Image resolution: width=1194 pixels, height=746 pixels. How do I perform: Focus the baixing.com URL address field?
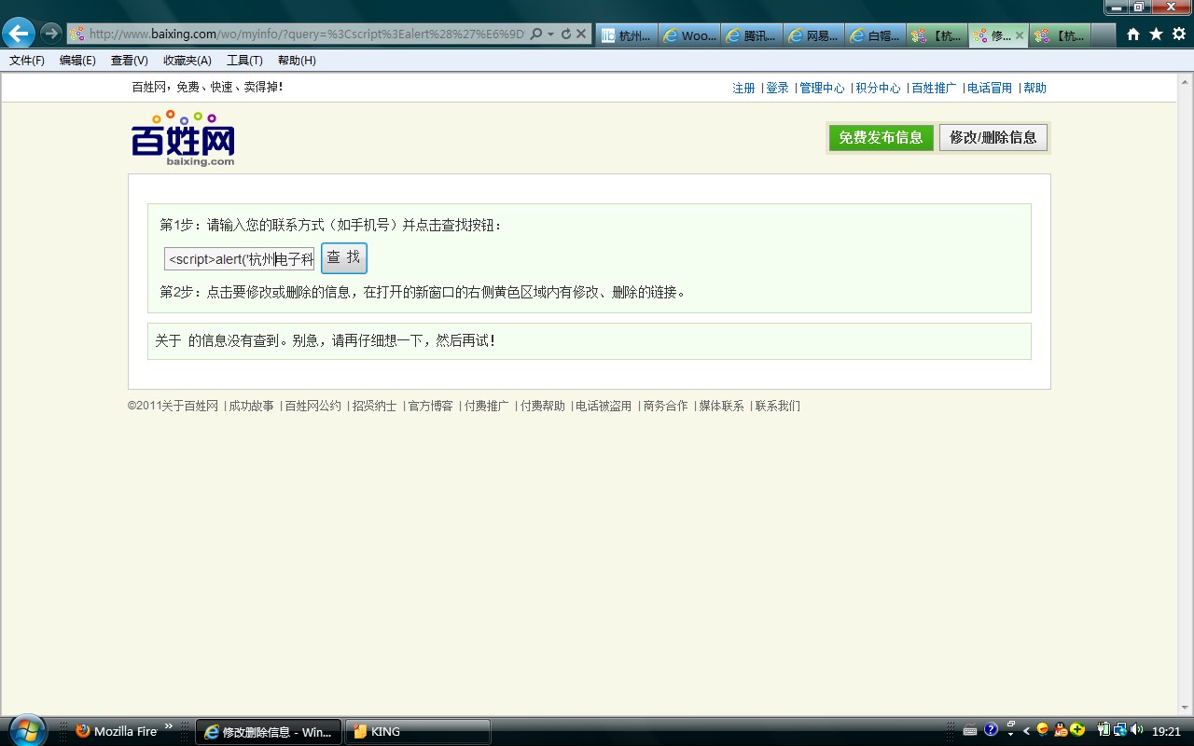[298, 35]
